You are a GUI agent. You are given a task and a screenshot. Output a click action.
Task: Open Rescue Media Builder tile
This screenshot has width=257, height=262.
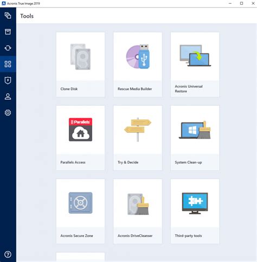point(138,65)
